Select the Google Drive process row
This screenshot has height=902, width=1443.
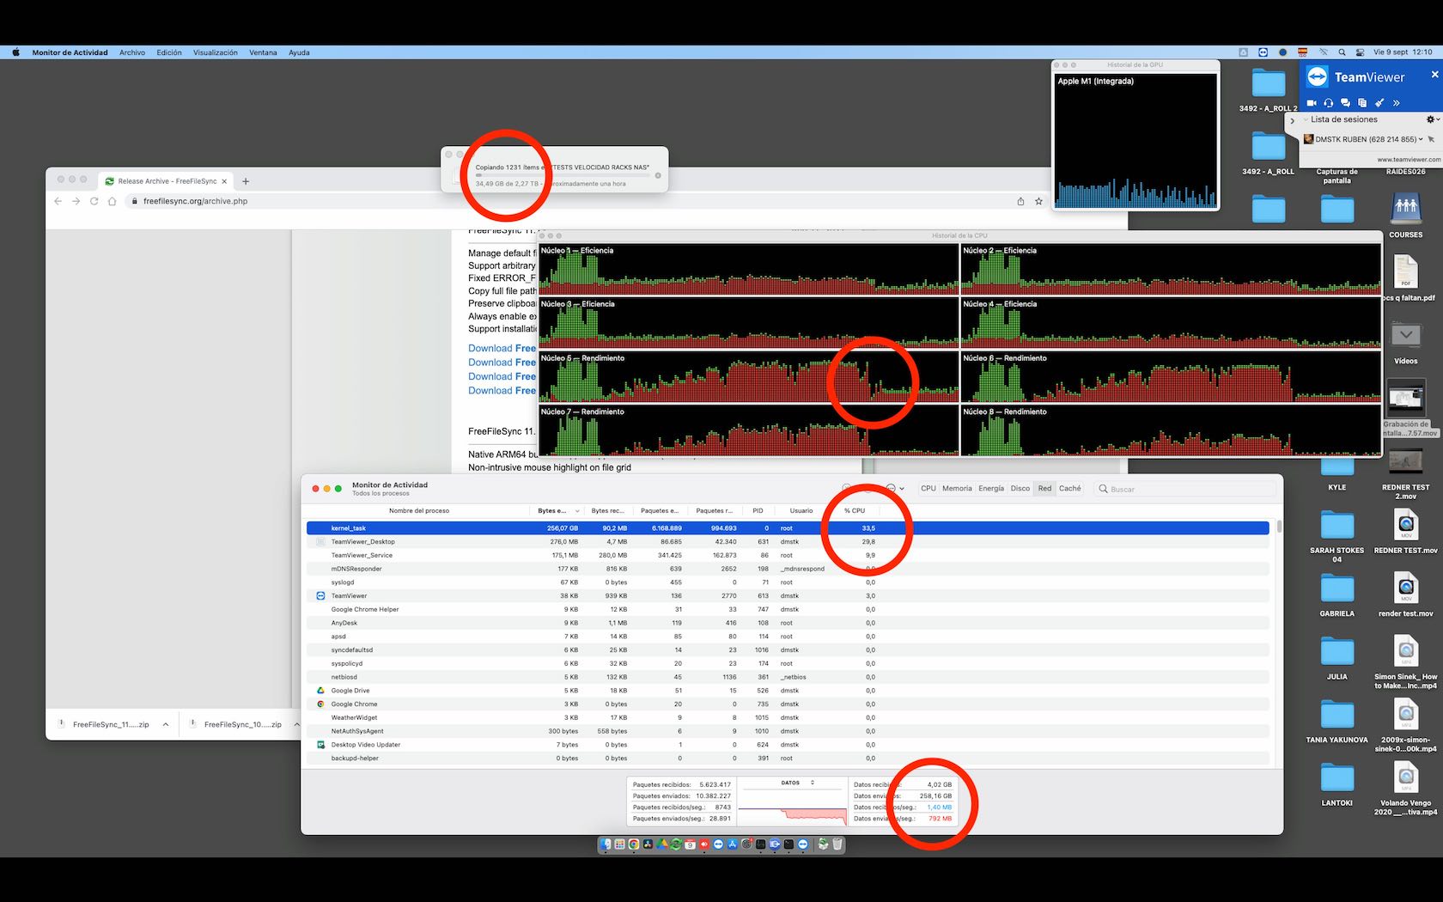[x=788, y=691]
